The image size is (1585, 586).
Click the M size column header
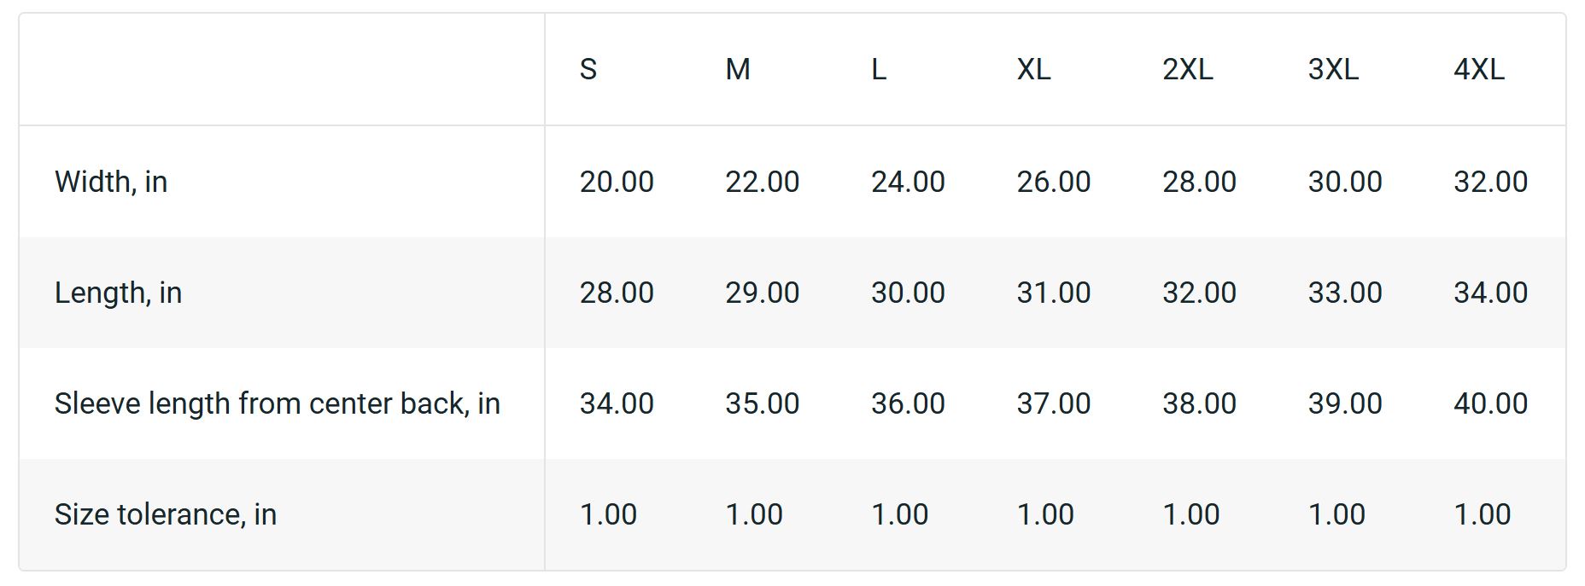coord(738,69)
